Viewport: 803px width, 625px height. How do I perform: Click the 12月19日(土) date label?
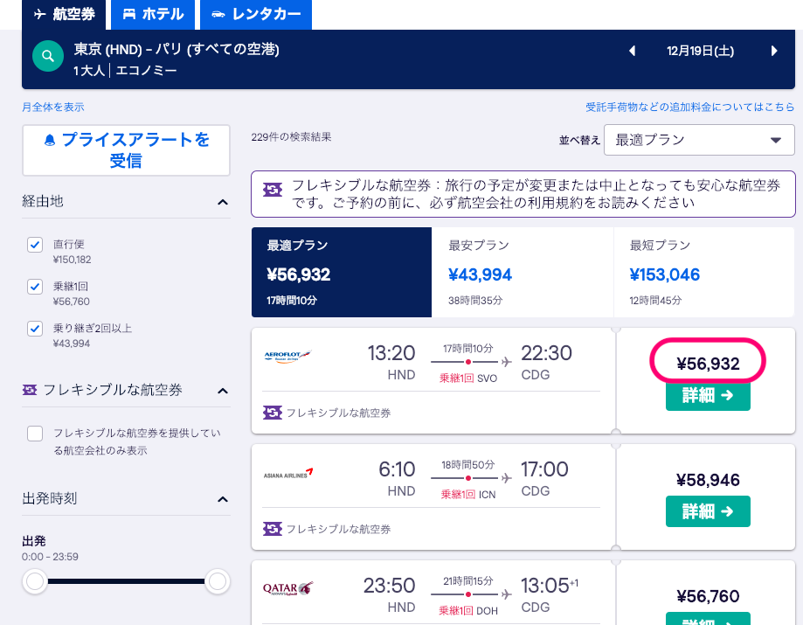(700, 52)
